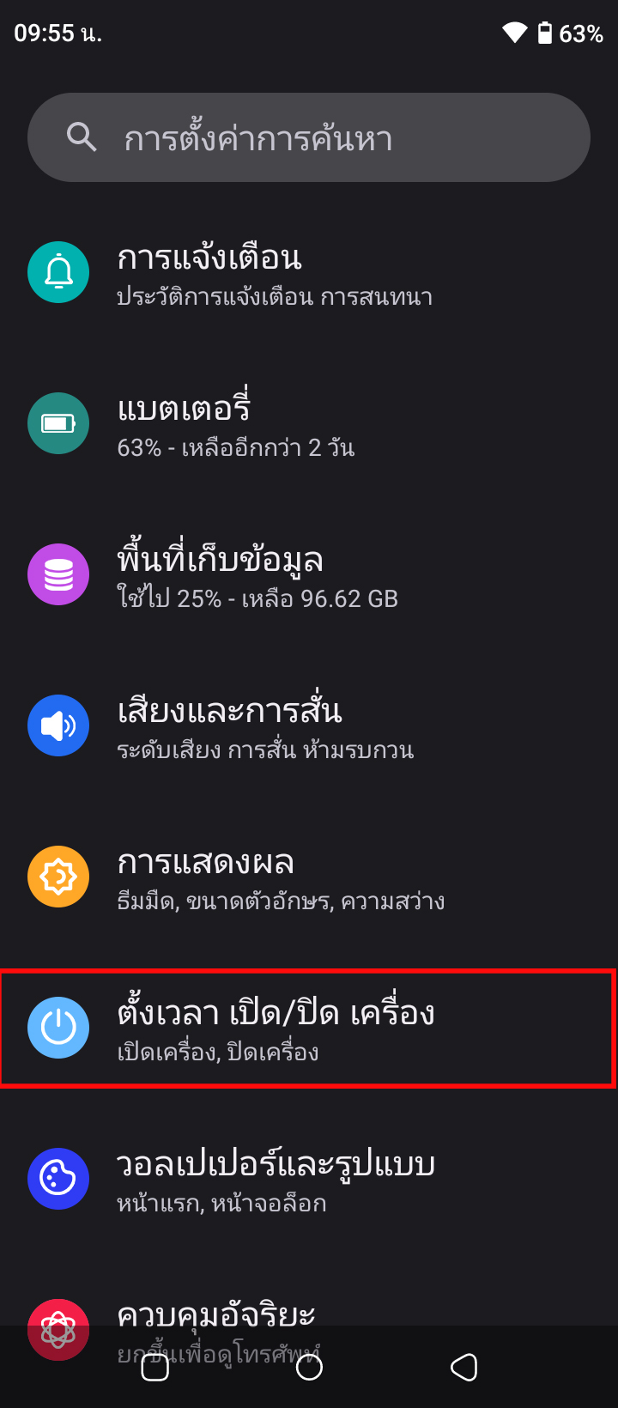Open วอลเปเปอร์และรูปแบบ settings

pyautogui.click(x=309, y=1180)
